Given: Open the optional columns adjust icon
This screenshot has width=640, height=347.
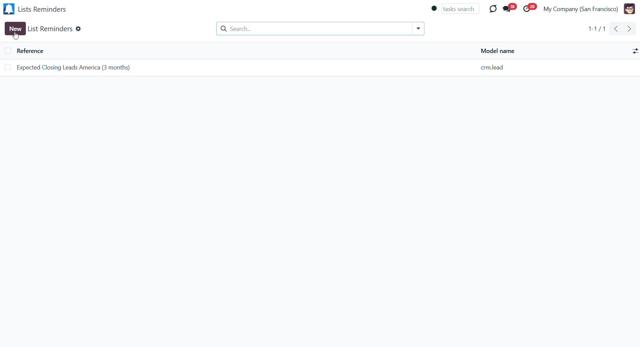Looking at the screenshot, I should click(635, 51).
